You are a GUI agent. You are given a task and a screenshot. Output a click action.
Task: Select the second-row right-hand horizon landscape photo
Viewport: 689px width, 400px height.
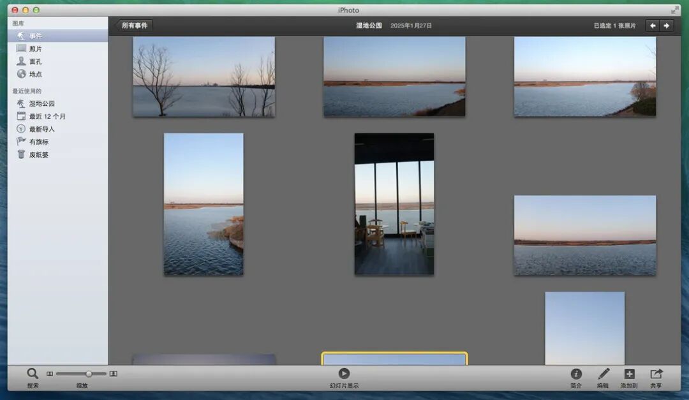tap(585, 235)
